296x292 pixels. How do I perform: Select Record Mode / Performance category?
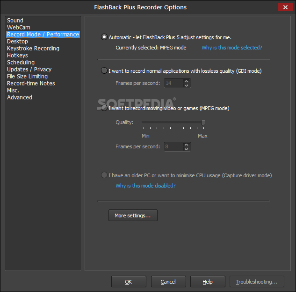(x=43, y=34)
